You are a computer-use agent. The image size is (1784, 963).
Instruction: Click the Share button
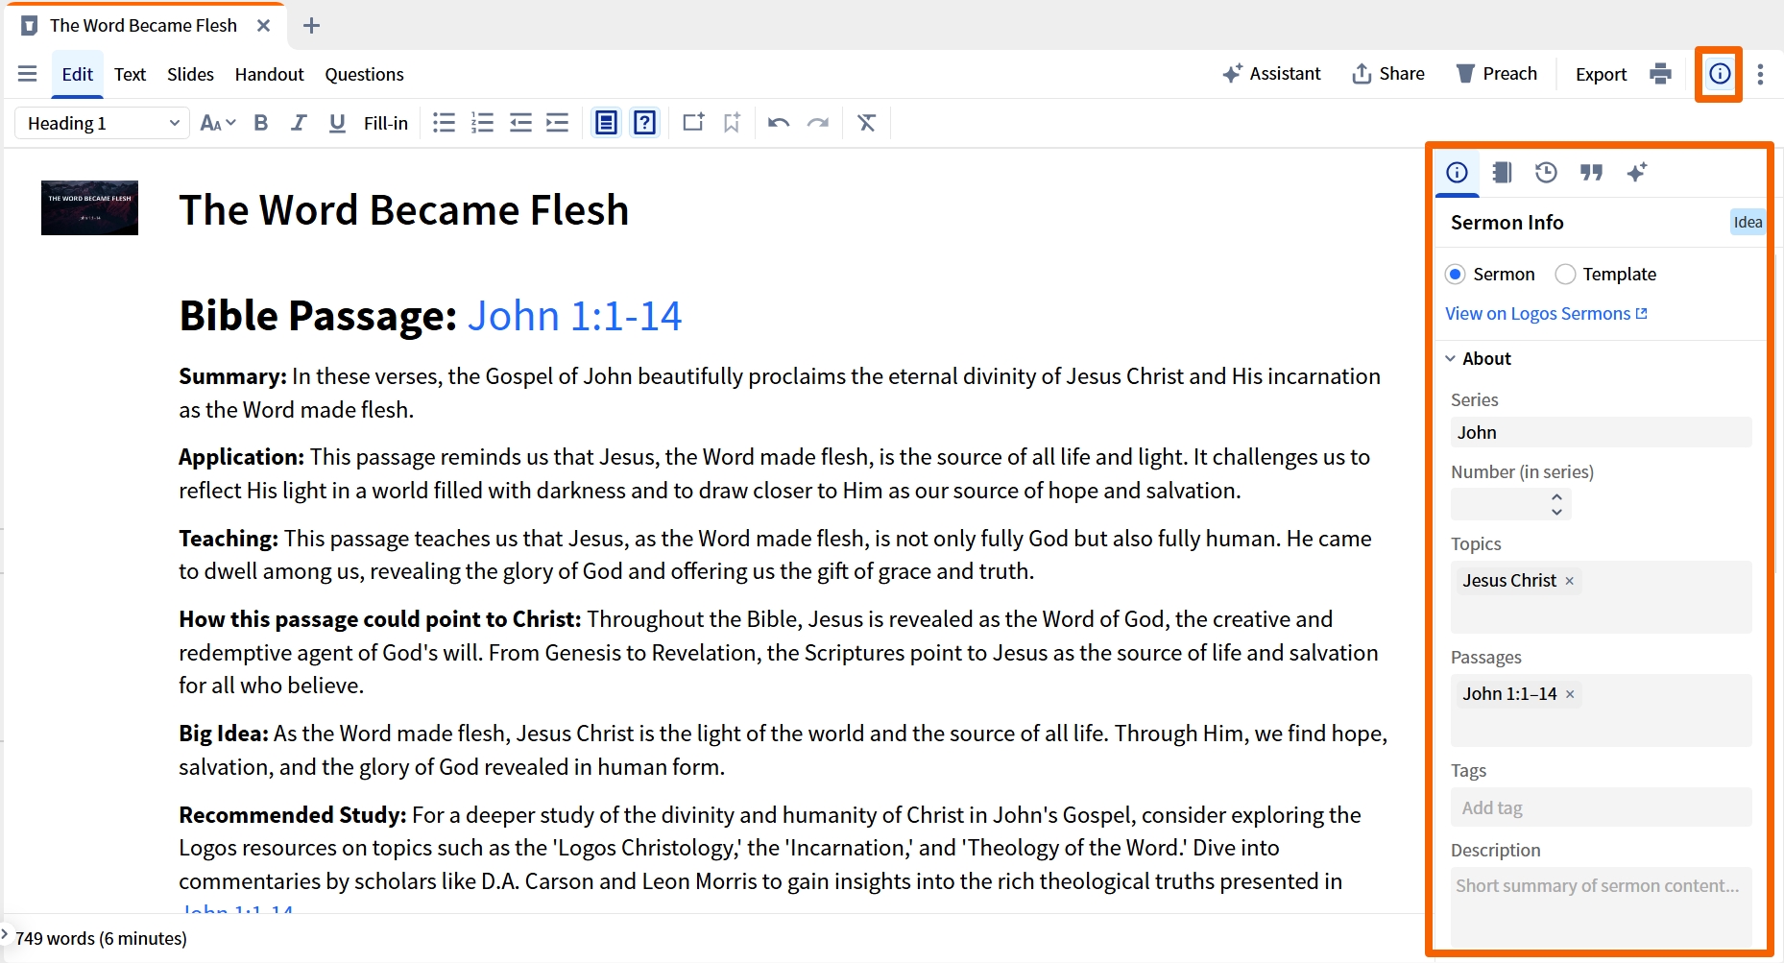click(1388, 74)
